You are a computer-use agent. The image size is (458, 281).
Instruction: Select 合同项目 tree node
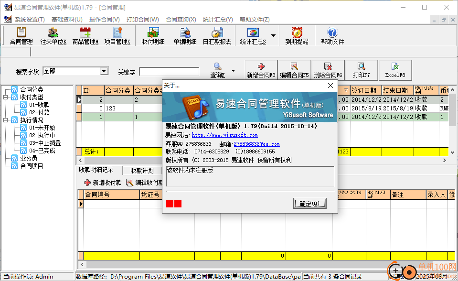(32, 166)
